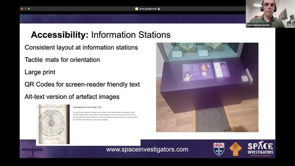Click the 'Large print' line
Image resolution: width=295 pixels, height=166 pixels.
[40, 72]
